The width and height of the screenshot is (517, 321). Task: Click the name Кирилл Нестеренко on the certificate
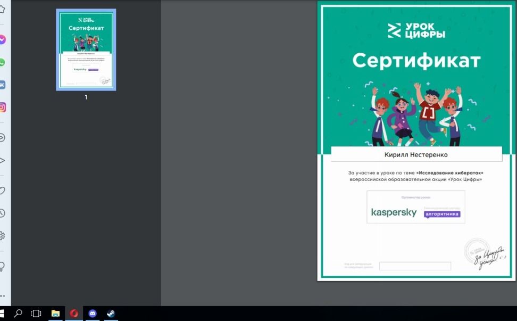point(416,155)
